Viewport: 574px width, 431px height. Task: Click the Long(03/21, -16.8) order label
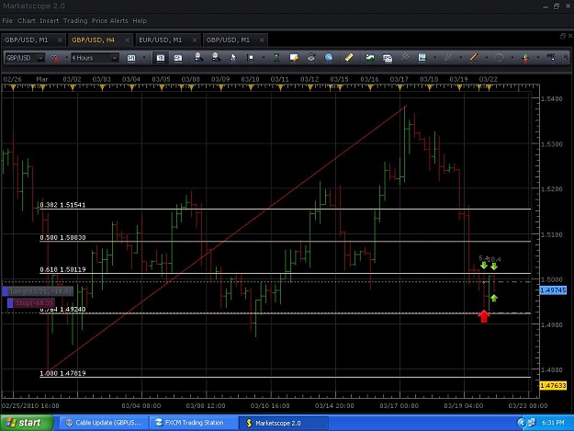38,291
